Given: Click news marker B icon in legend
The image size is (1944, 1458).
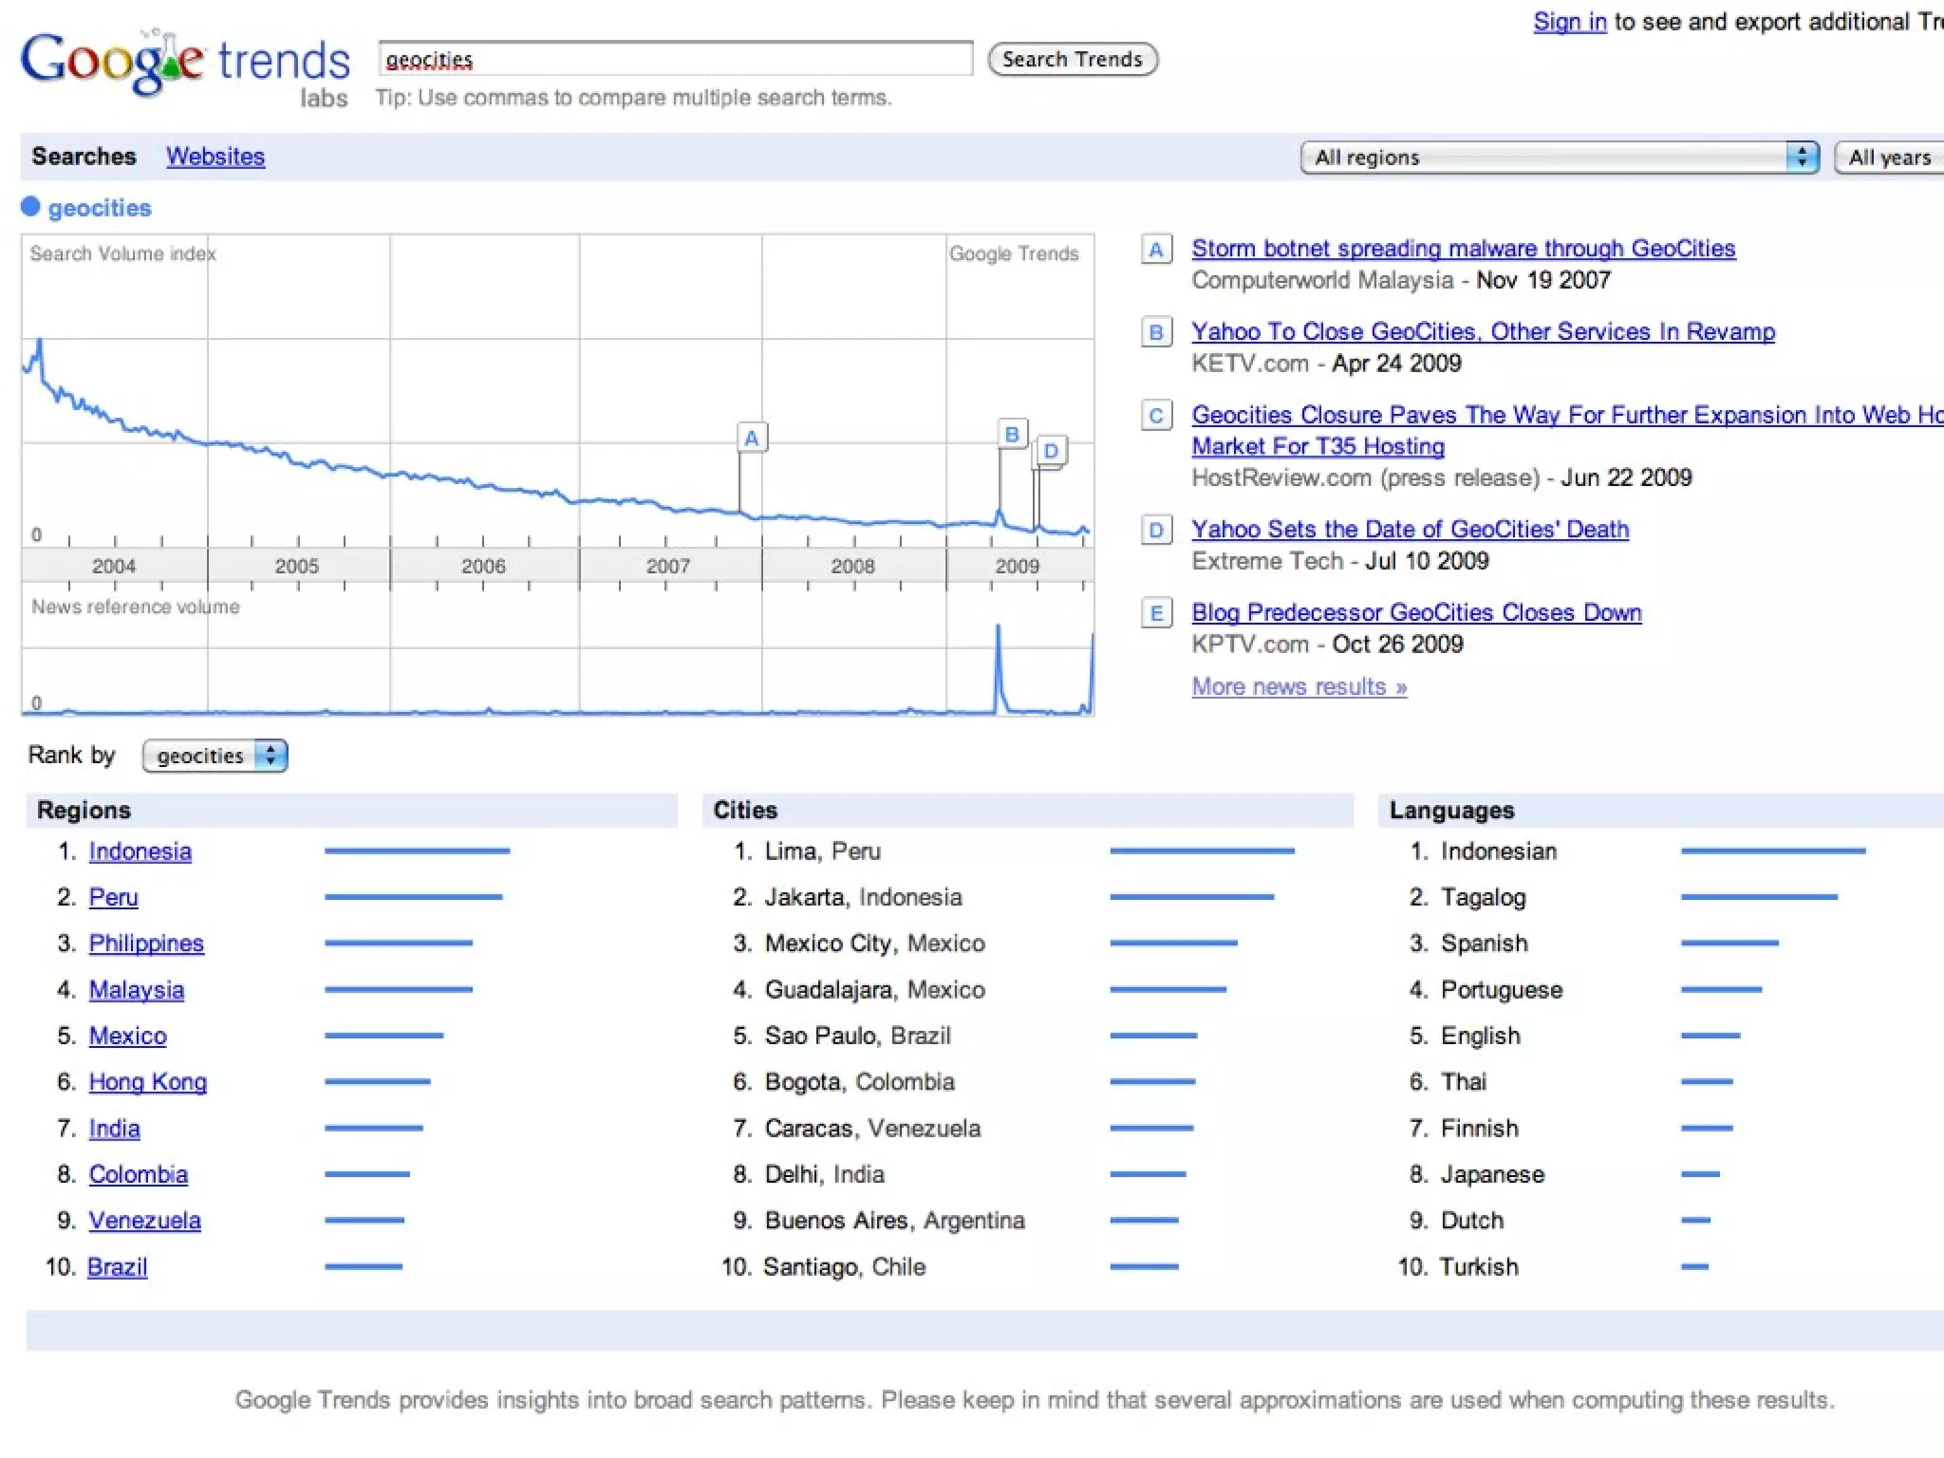Looking at the screenshot, I should (1155, 332).
